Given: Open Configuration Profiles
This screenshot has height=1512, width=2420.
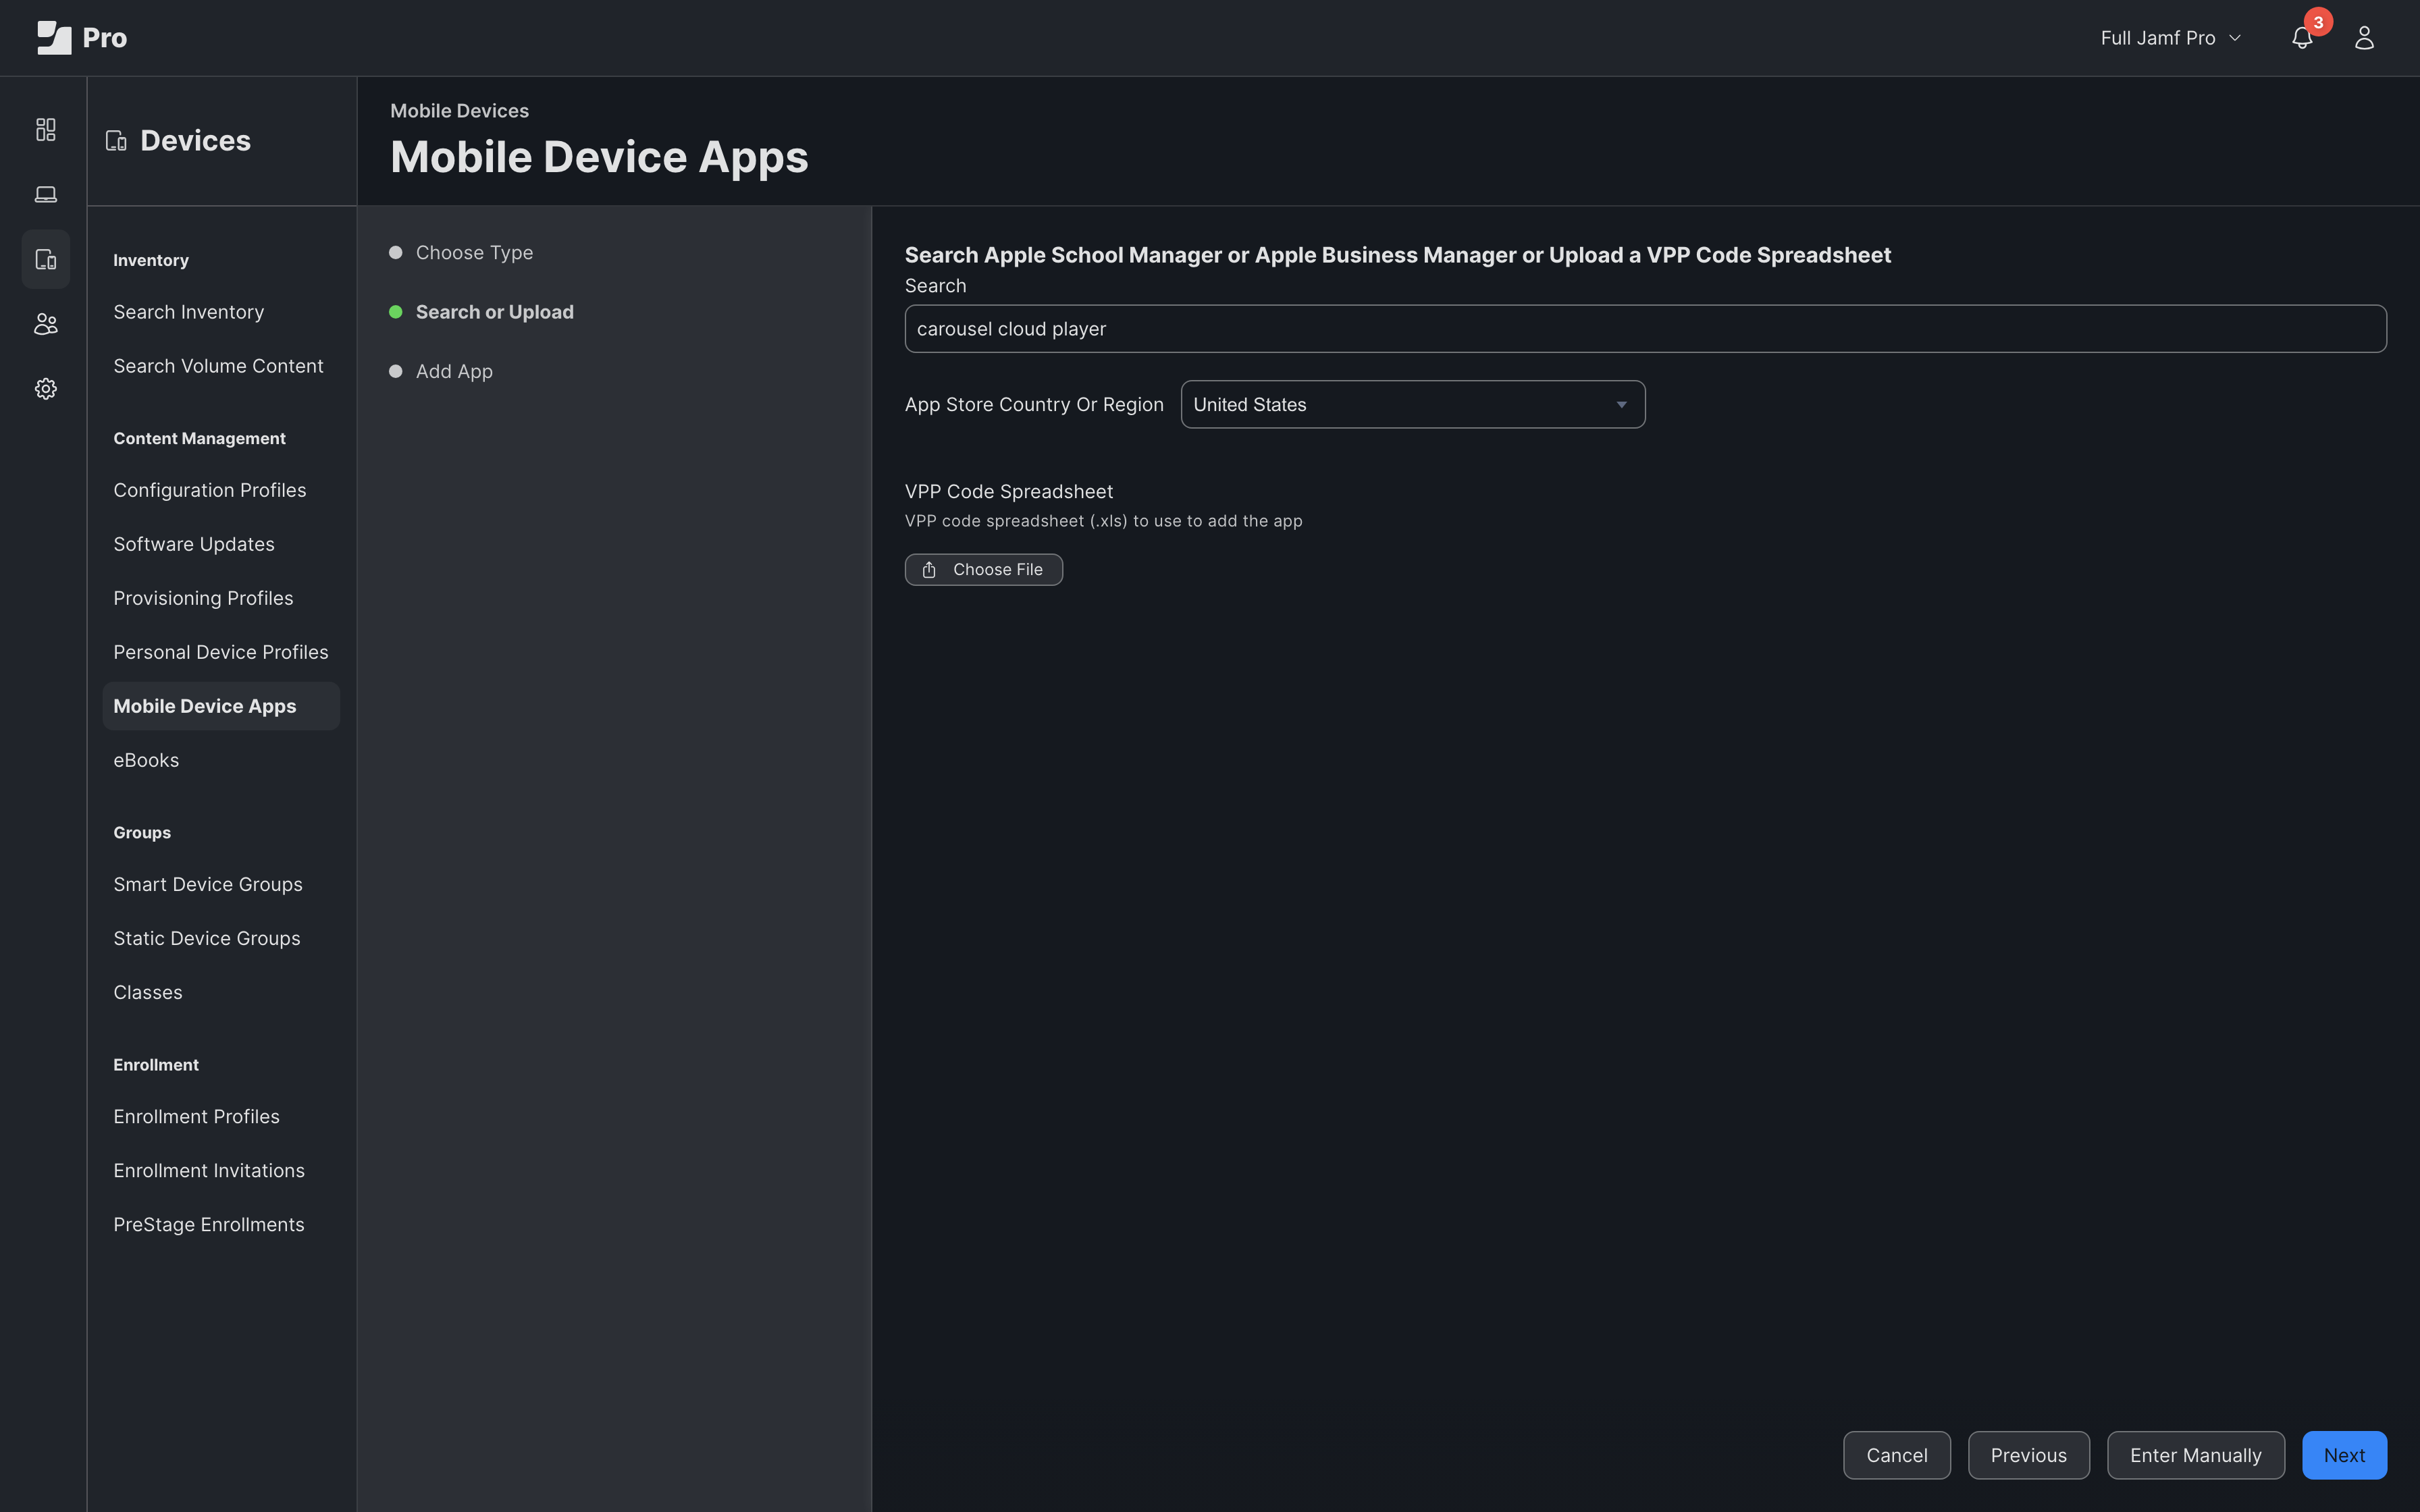Looking at the screenshot, I should point(209,490).
